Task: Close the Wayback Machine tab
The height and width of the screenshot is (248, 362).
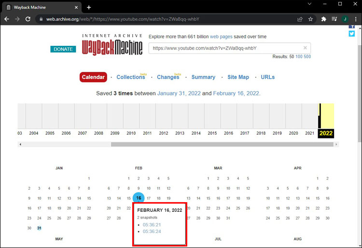Action: [76, 7]
